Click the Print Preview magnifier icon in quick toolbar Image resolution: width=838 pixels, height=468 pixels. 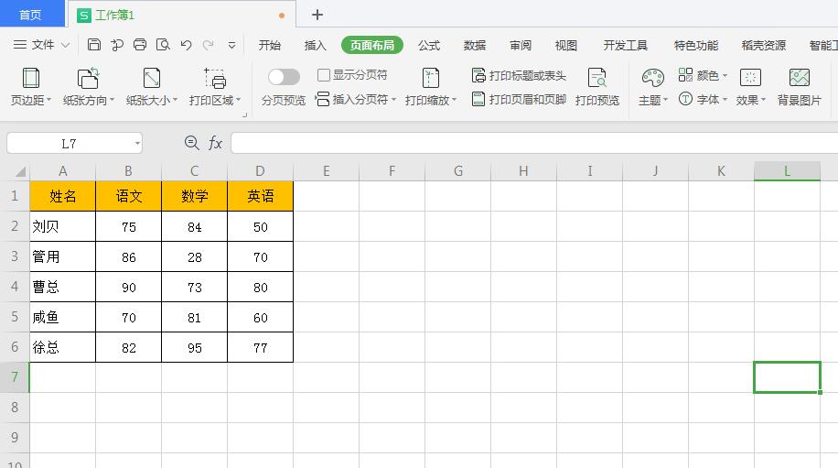pyautogui.click(x=163, y=44)
